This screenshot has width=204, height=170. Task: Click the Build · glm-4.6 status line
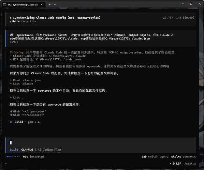(x=25, y=122)
